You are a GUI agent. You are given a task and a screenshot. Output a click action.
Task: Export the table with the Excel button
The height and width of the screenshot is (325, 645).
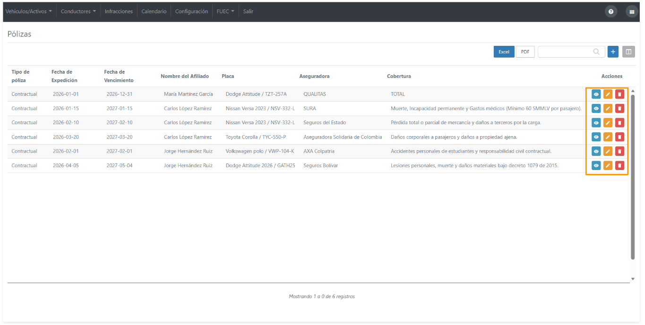[x=504, y=52]
